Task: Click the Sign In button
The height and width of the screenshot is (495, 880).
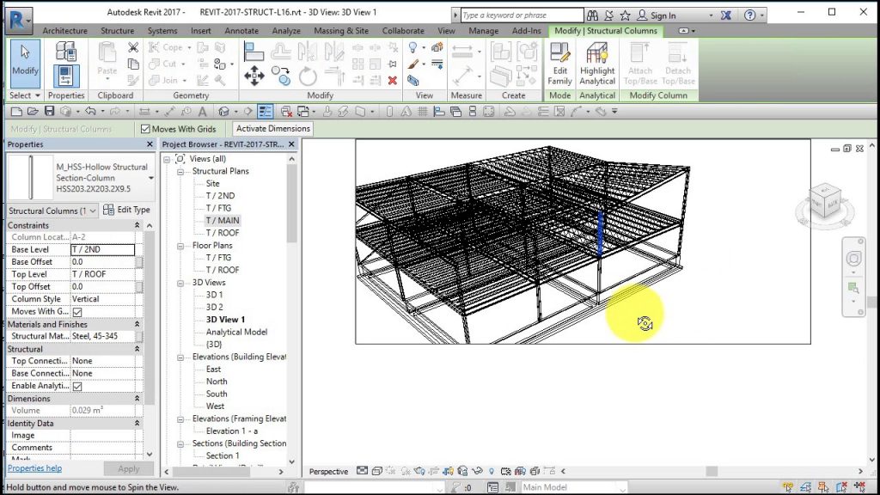Action: click(x=657, y=15)
